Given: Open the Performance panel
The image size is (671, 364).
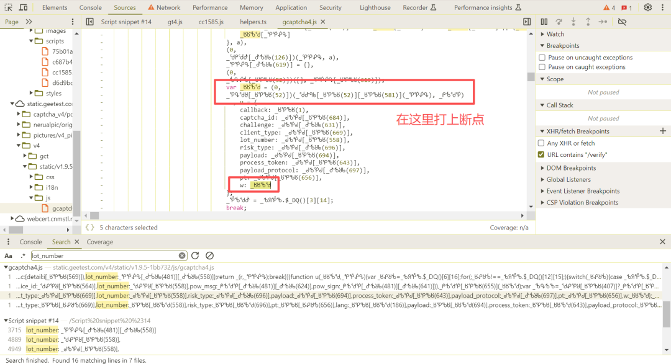Looking at the screenshot, I should 210,7.
